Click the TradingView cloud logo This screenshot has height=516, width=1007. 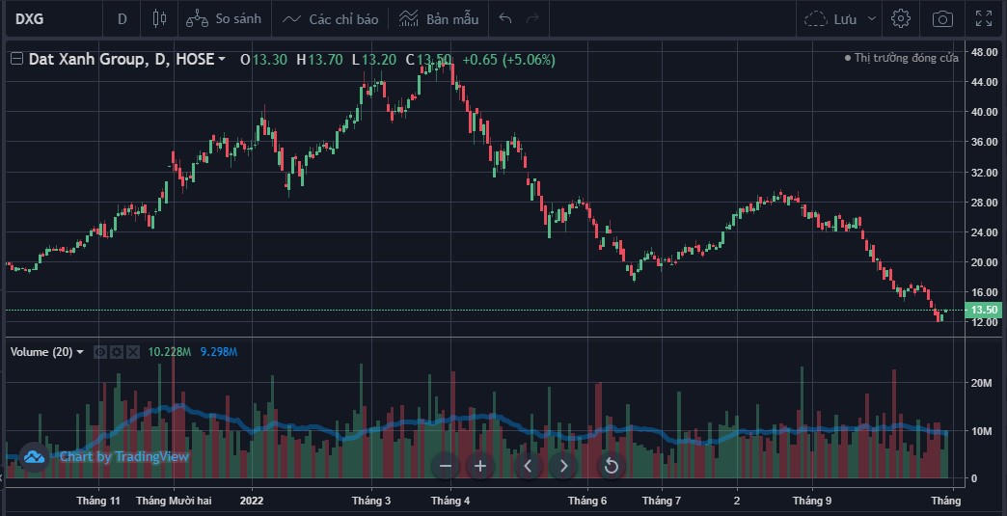(34, 457)
